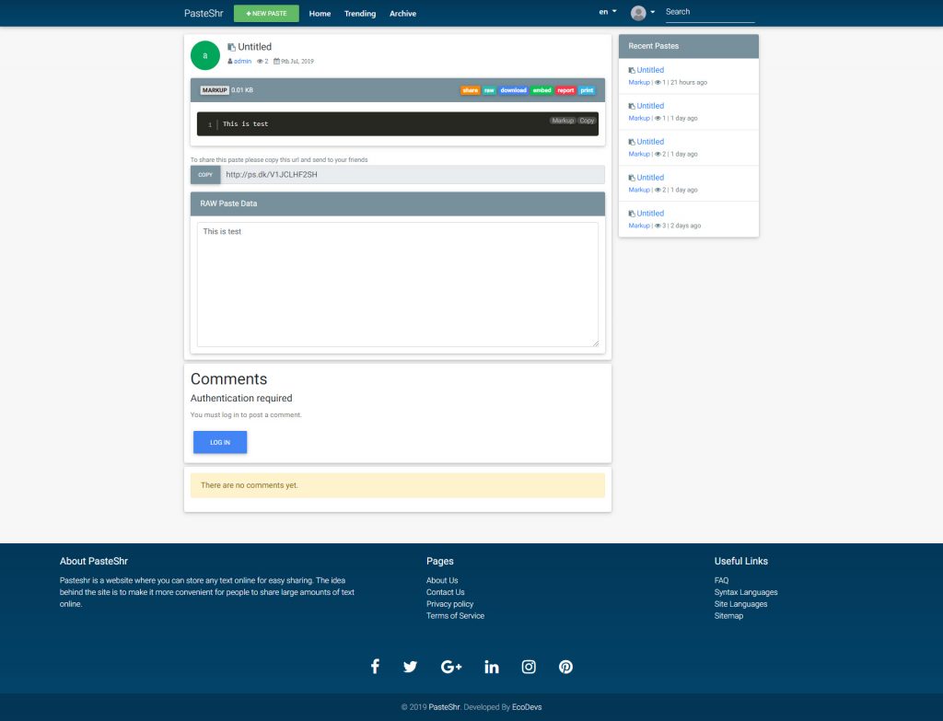Open the Archive nav item

[403, 13]
